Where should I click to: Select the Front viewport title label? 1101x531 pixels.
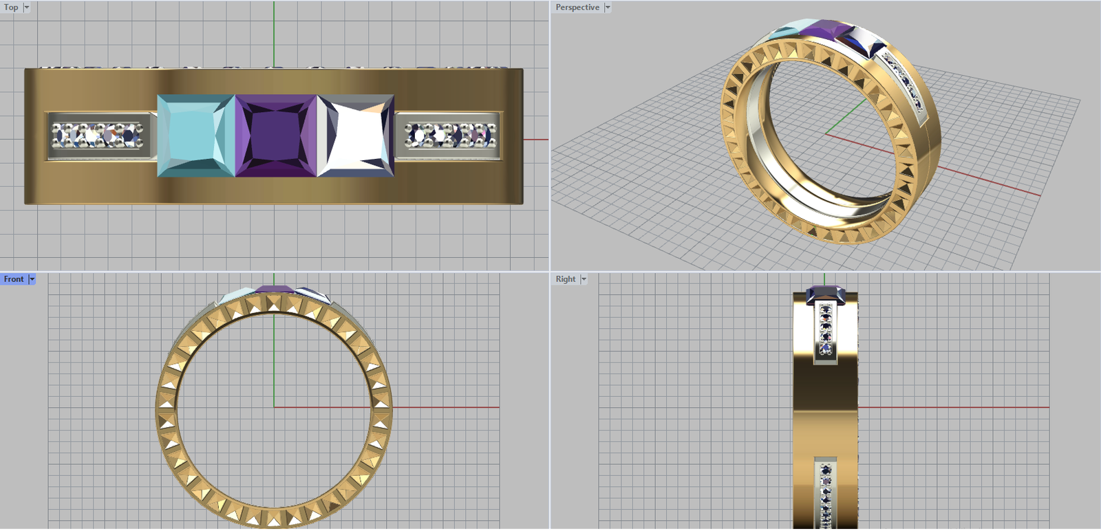(14, 279)
